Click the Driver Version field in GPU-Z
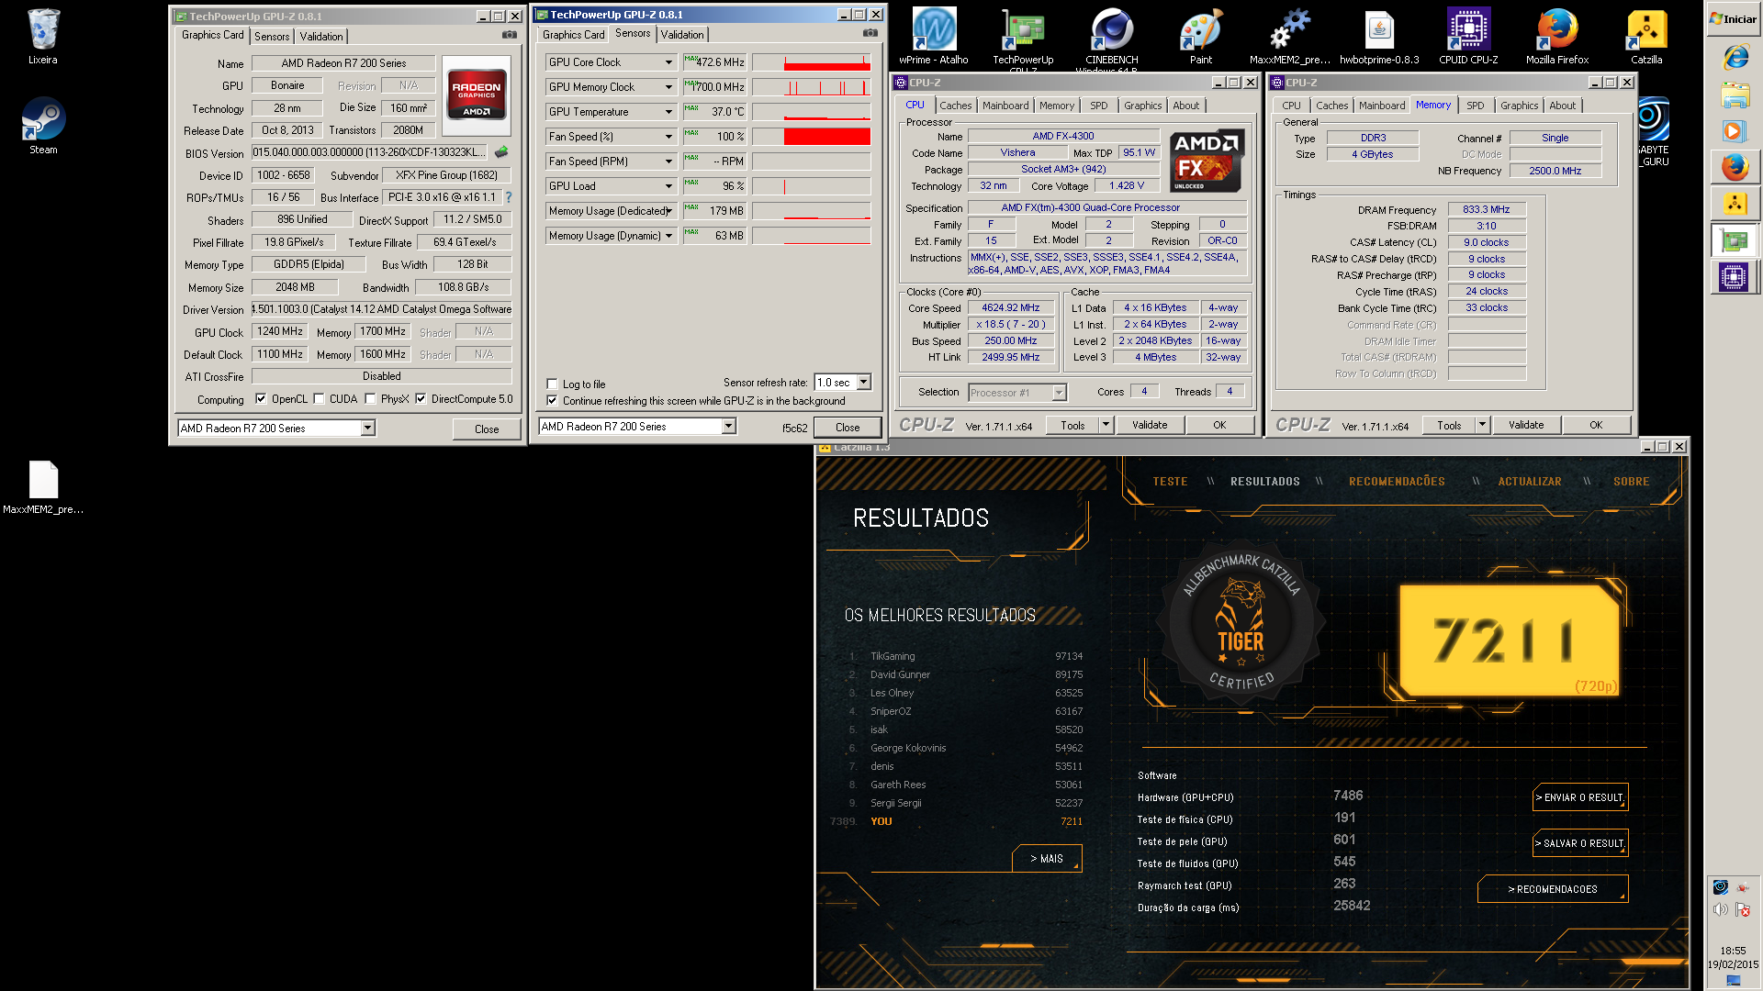Image resolution: width=1763 pixels, height=991 pixels. coord(381,309)
